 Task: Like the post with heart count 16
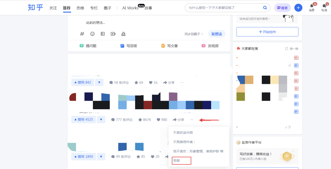[x=153, y=83]
